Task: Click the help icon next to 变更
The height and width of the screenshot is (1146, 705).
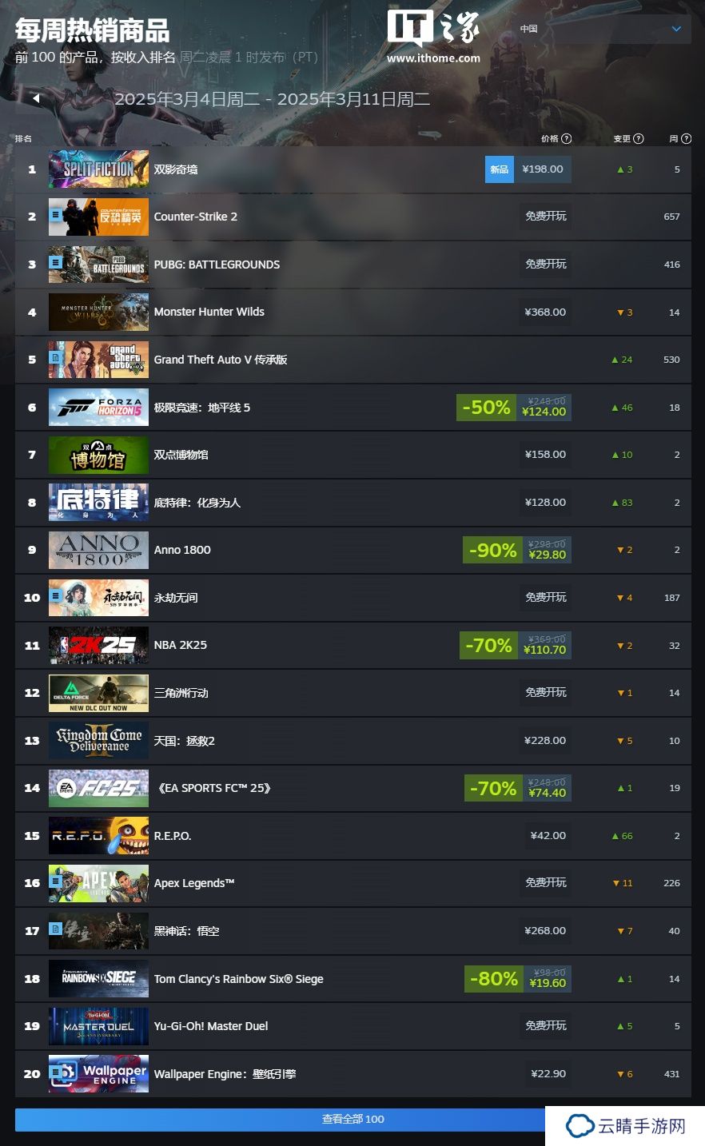Action: click(638, 138)
